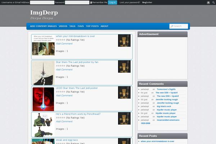Click rating stars for 'He's a friend from work' post
Viewport: 216px width, 144px height.
[x=60, y=118]
